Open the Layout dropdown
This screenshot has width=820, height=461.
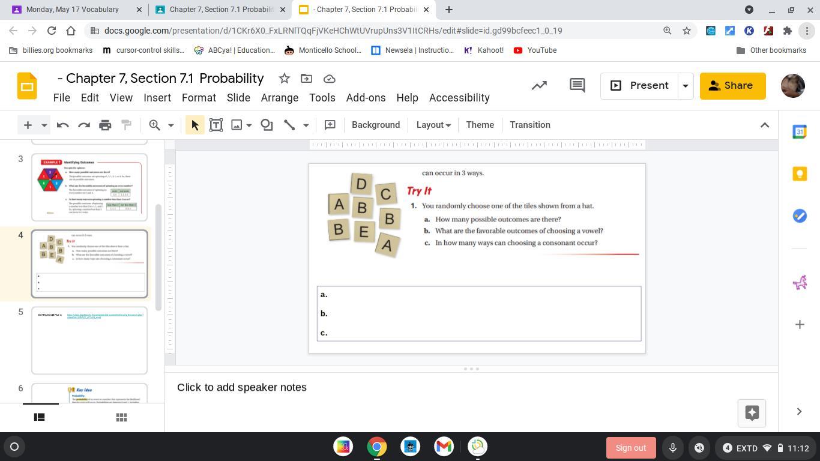(433, 125)
